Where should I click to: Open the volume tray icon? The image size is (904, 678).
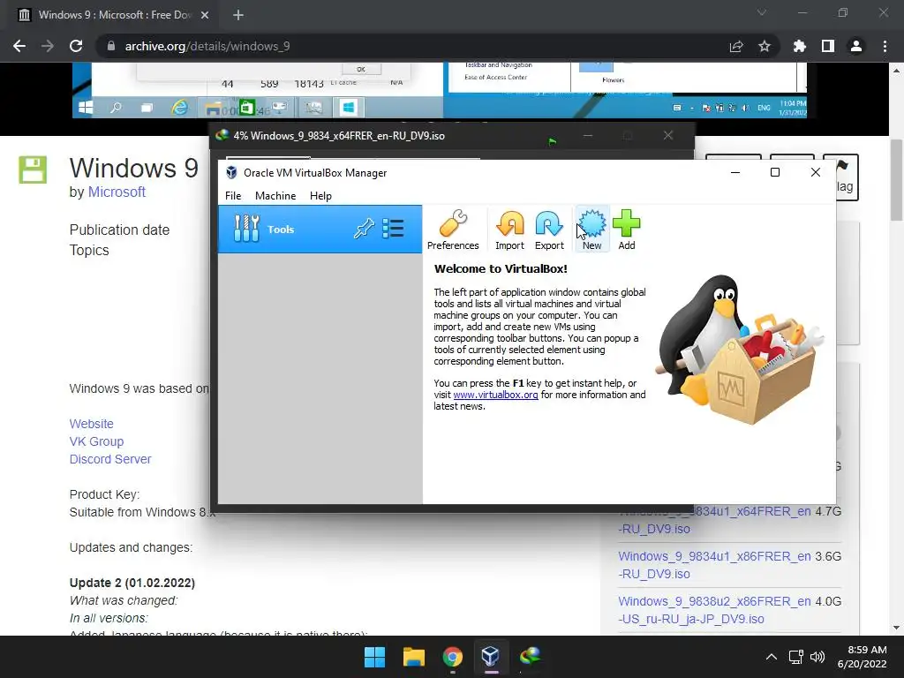[x=817, y=657]
